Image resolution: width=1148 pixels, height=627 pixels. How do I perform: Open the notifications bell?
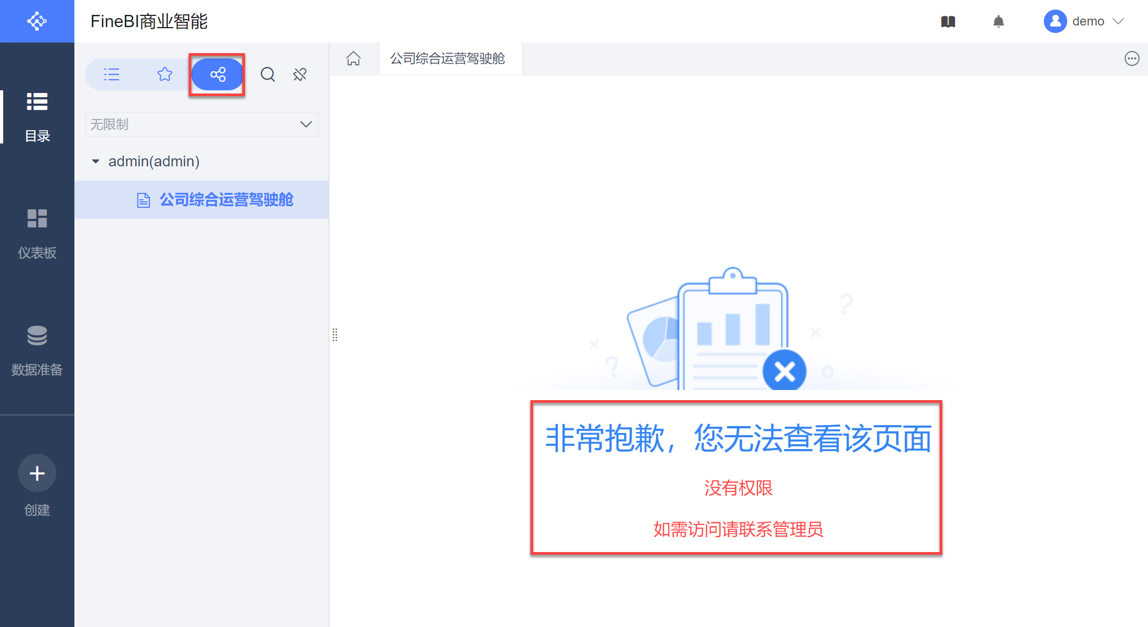(998, 22)
